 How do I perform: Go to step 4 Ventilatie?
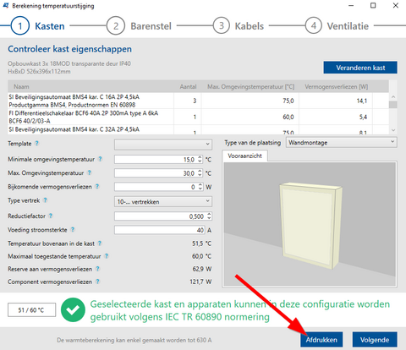pyautogui.click(x=337, y=25)
